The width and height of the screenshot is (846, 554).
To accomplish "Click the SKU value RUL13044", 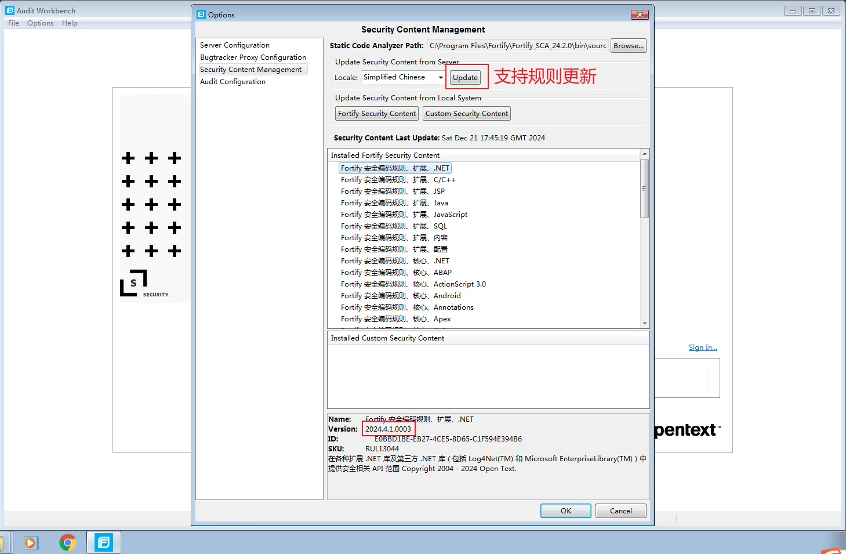I will click(x=382, y=449).
